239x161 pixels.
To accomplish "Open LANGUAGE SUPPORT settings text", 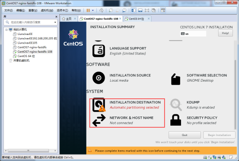I will (128, 48).
